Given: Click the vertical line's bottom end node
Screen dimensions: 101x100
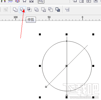Looking at the screenshot, I should (x=67, y=96).
